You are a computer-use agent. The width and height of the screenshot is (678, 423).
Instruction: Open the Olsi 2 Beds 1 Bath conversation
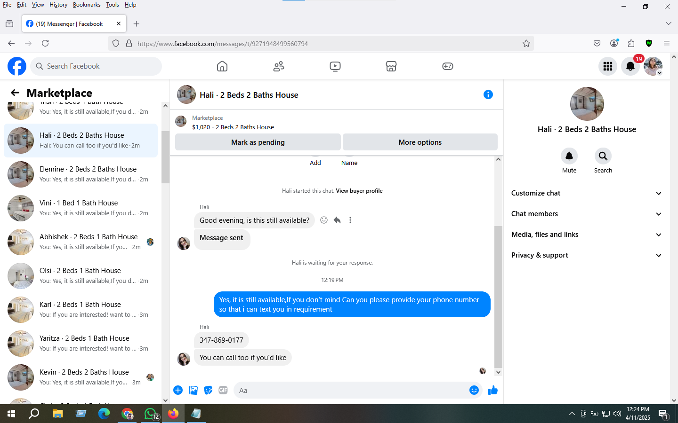[x=81, y=276]
